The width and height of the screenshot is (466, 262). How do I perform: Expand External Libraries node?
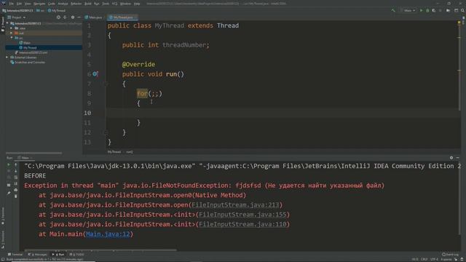tap(7, 57)
